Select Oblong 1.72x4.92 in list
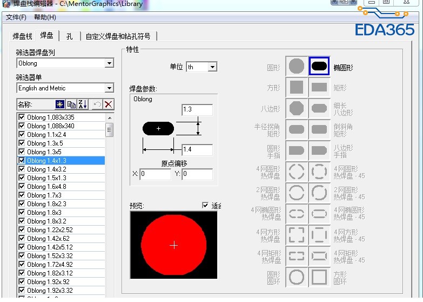Viewport: 423px width, 302px height. click(61, 265)
